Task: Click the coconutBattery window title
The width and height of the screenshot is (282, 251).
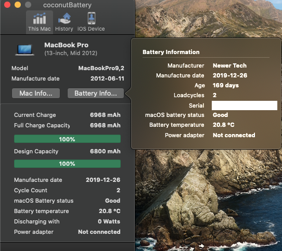Action: point(67,5)
